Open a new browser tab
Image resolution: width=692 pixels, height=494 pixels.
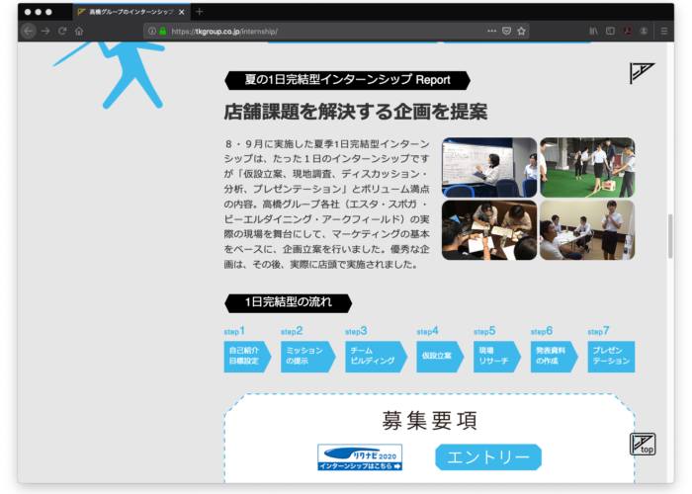[x=200, y=12]
